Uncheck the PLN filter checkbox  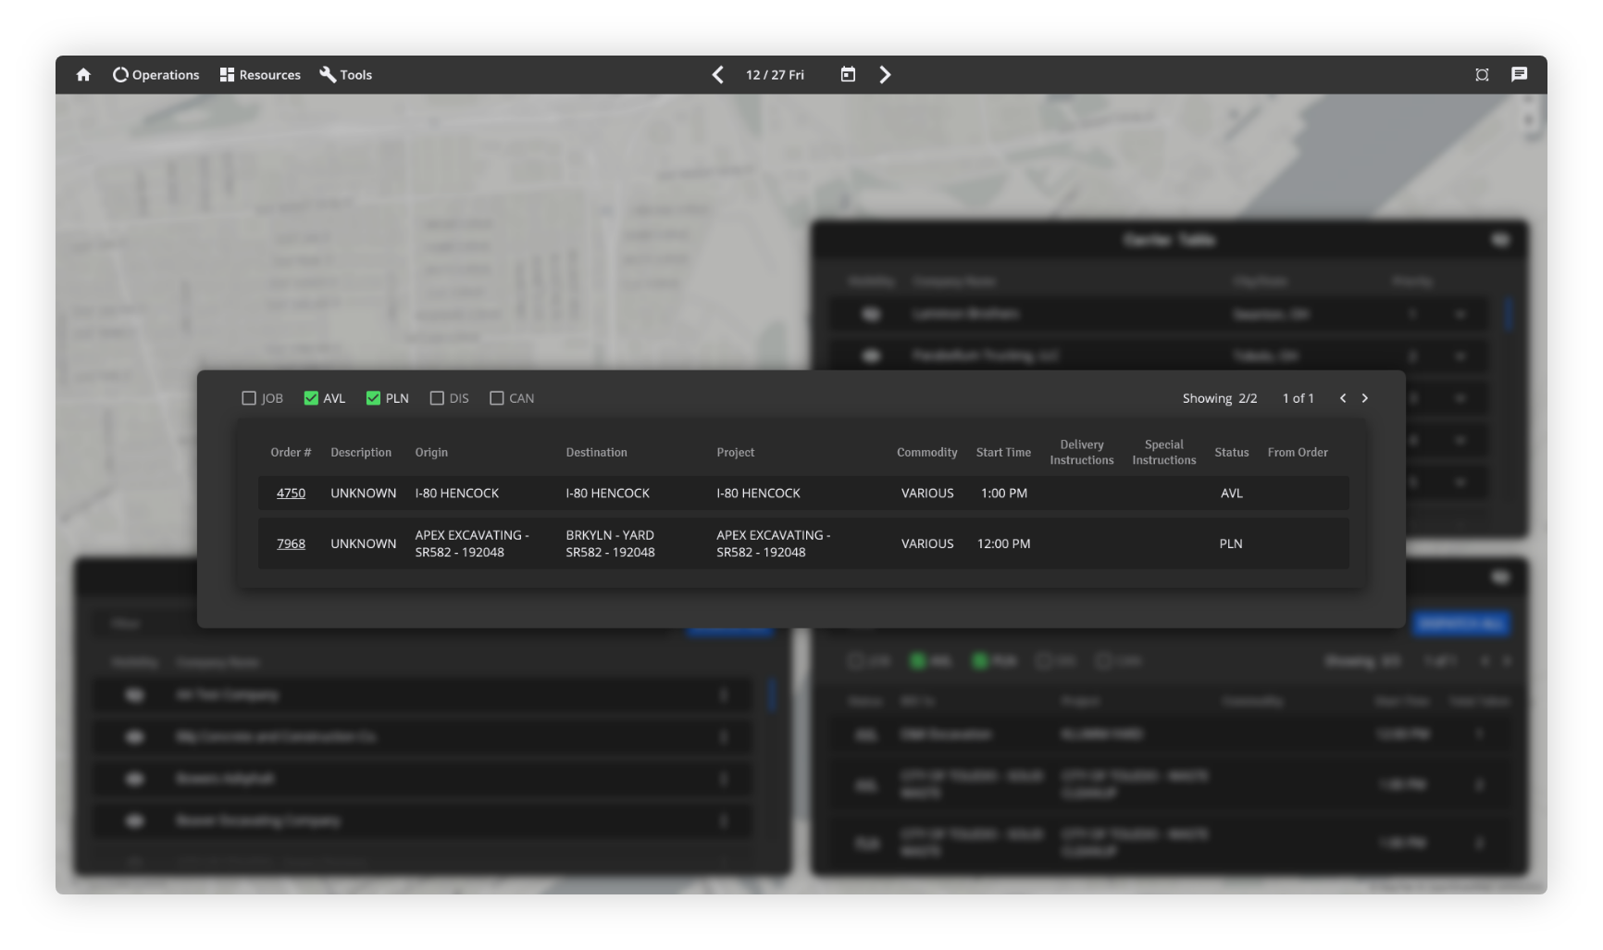[373, 398]
